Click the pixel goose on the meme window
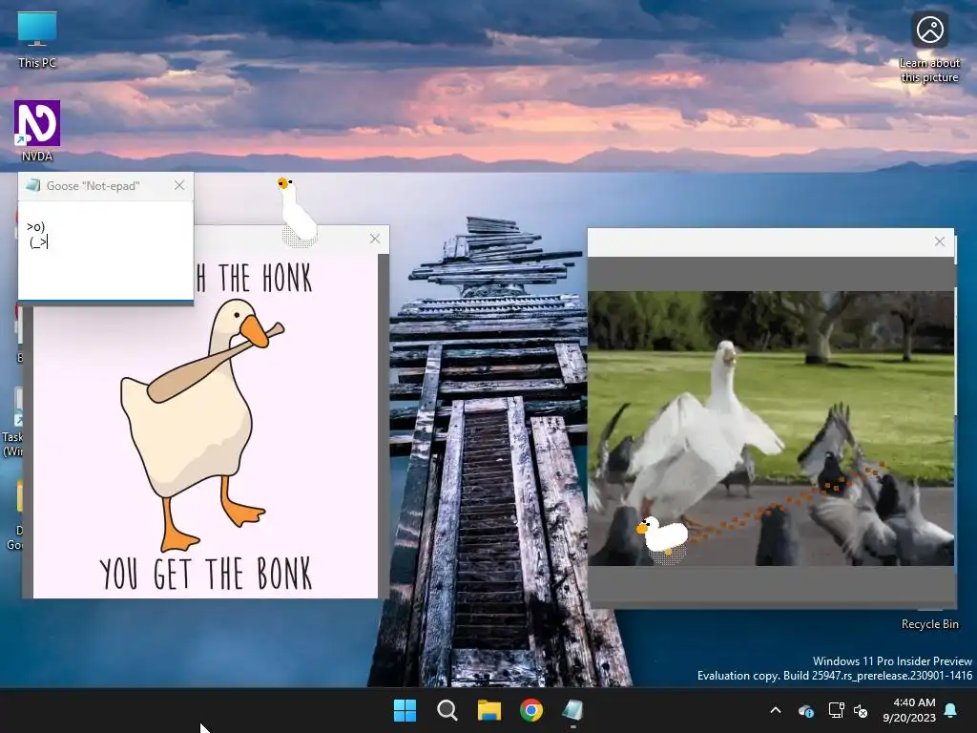 (297, 212)
